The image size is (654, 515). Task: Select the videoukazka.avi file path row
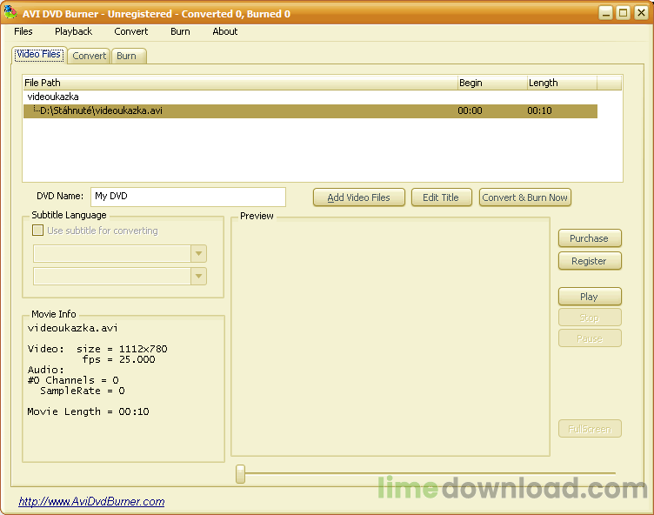[101, 111]
